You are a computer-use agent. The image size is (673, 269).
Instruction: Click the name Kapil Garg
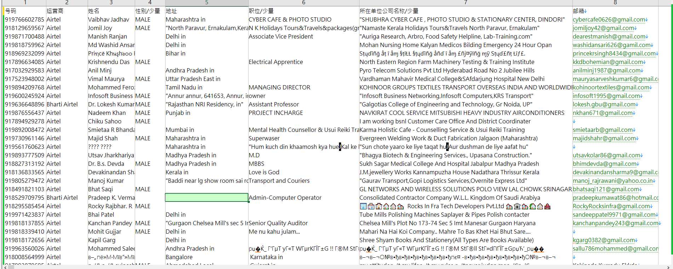click(102, 240)
